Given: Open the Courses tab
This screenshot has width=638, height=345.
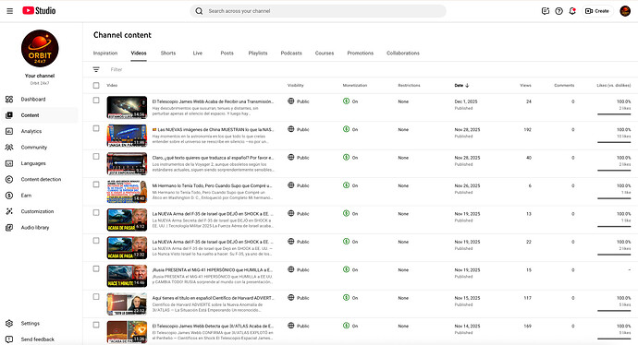Looking at the screenshot, I should click(x=325, y=54).
